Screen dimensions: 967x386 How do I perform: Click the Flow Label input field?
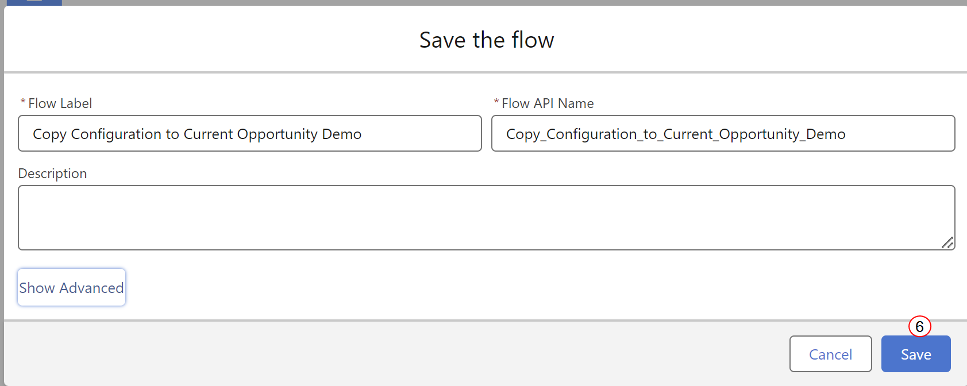(250, 133)
